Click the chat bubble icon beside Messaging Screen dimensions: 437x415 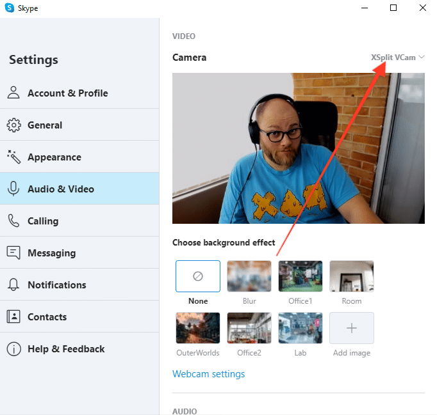13,253
